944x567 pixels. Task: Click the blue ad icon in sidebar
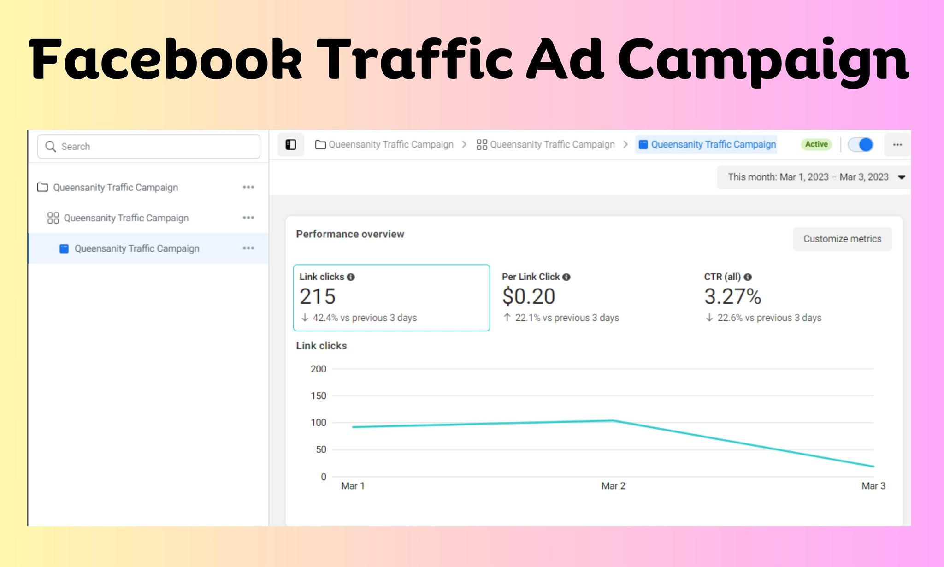[64, 249]
